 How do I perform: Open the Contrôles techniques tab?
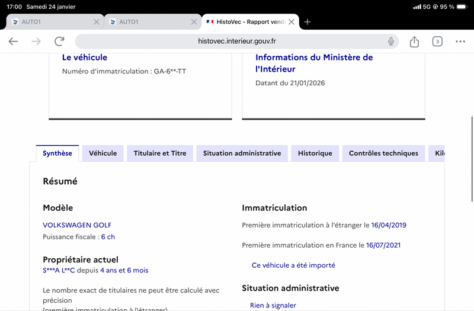point(383,153)
